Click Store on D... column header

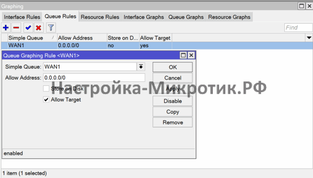pyautogui.click(x=123, y=38)
